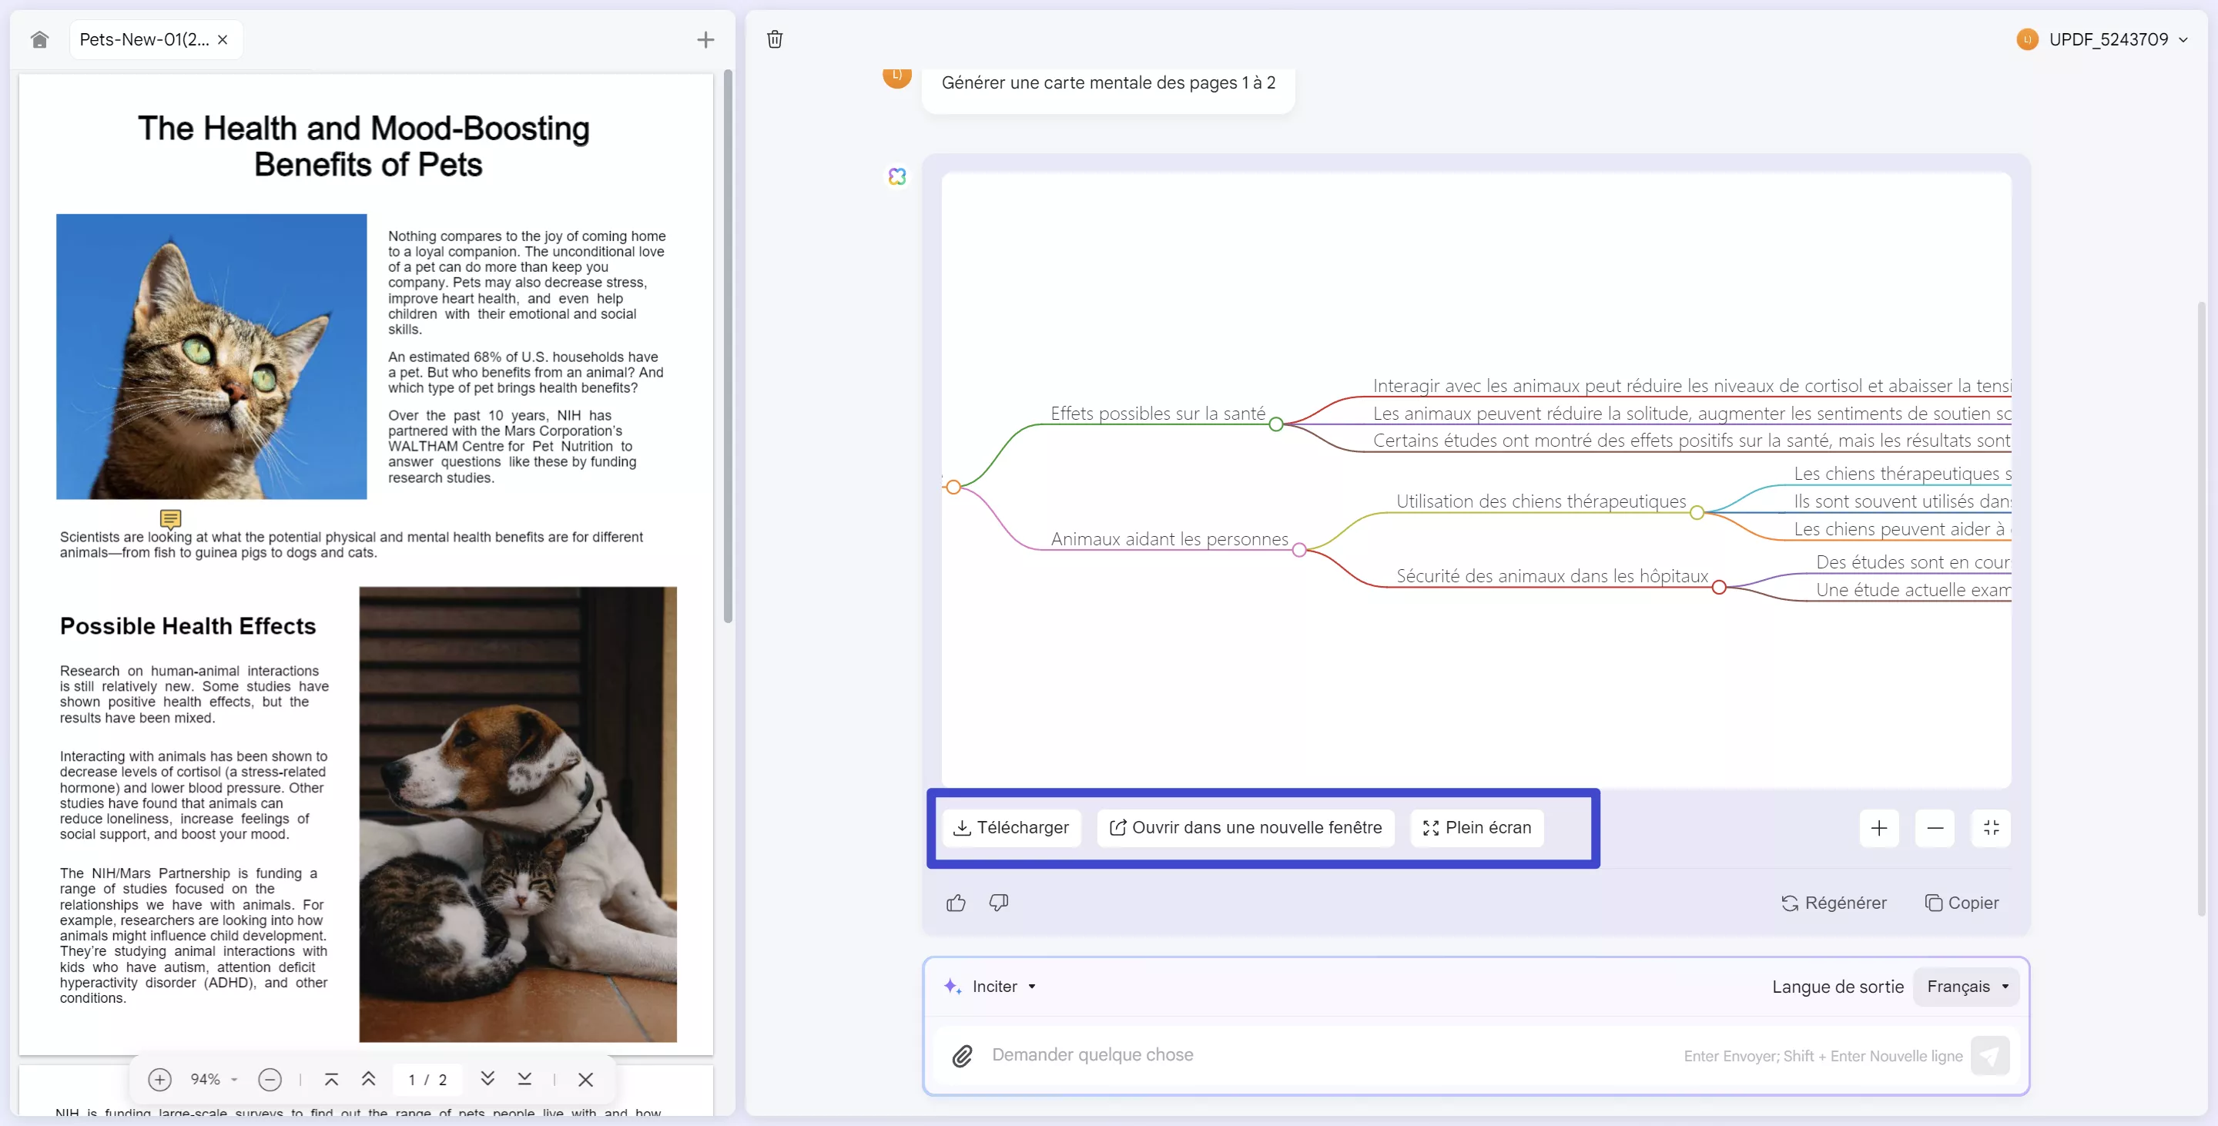Click the cat photo in the PDF
The height and width of the screenshot is (1126, 2218).
[x=212, y=357]
